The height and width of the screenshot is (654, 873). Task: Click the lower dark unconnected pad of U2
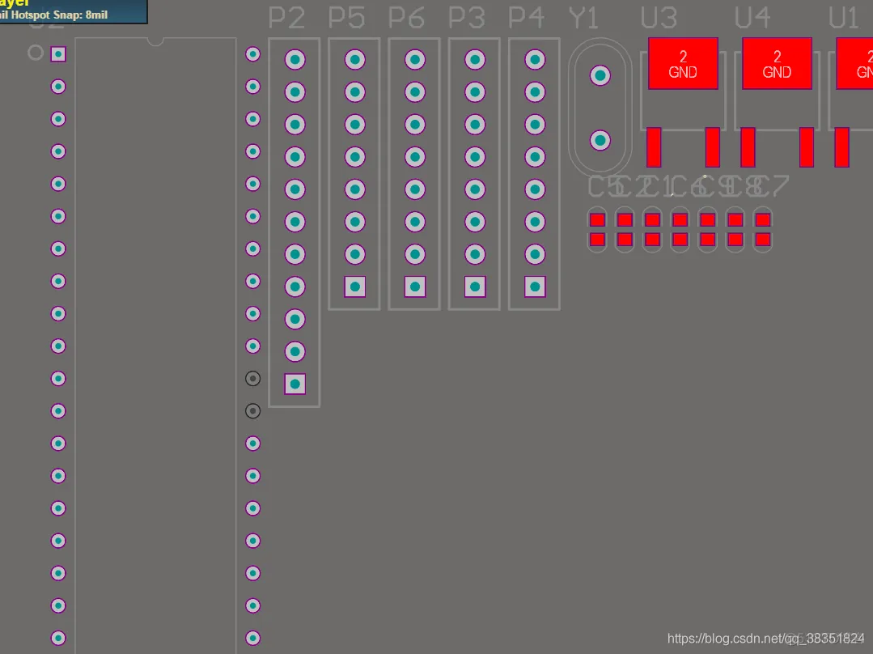252,411
